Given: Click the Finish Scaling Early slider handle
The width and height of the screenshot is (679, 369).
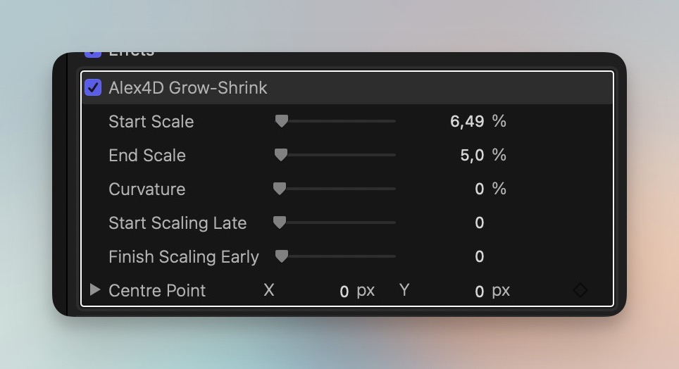Looking at the screenshot, I should pyautogui.click(x=282, y=256).
